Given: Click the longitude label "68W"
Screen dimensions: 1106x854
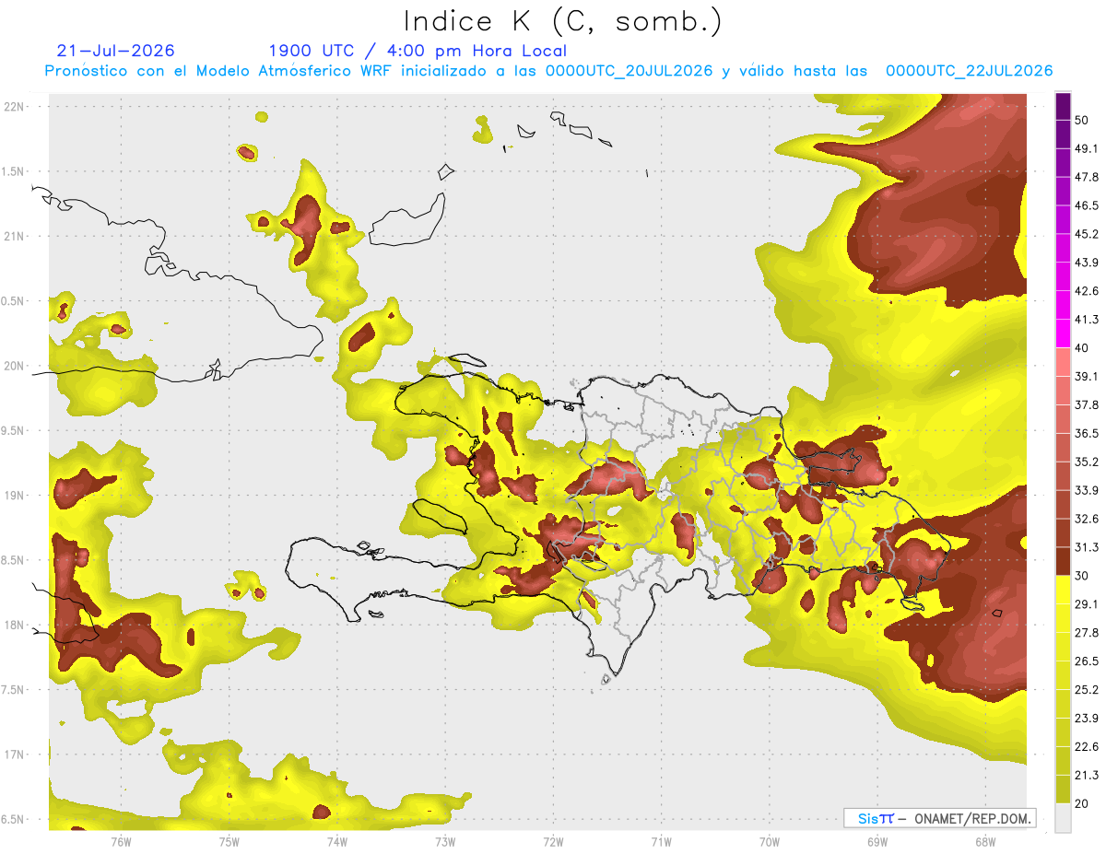Looking at the screenshot, I should [x=985, y=842].
